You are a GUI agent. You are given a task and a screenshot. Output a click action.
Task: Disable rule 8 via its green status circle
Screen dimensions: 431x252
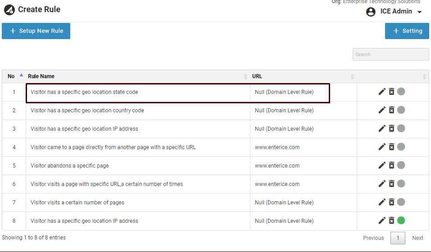point(401,221)
